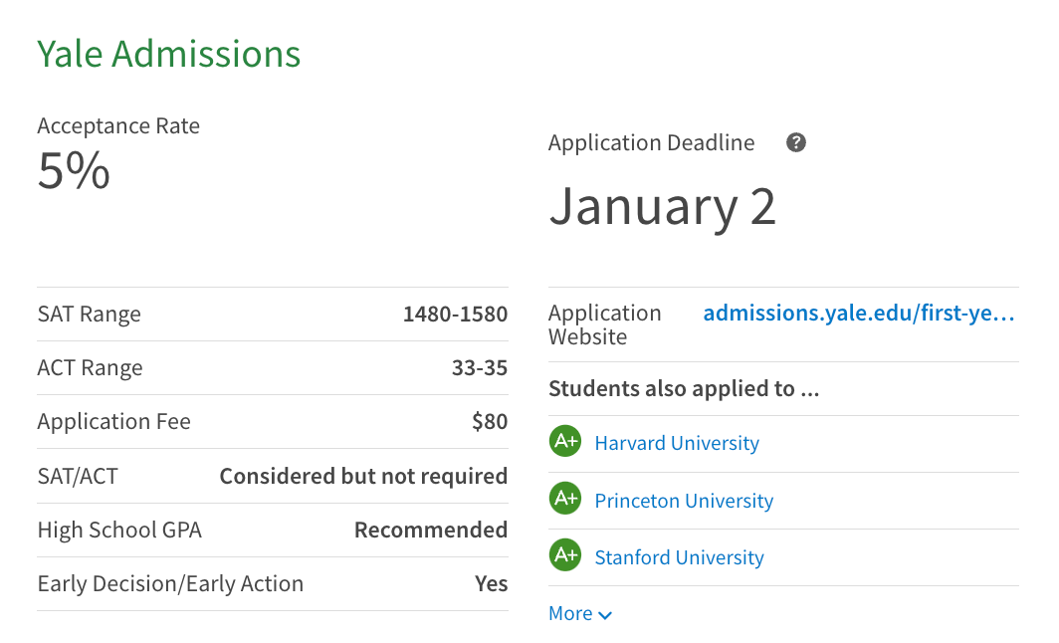Open the Harvard University link
Image resolution: width=1059 pixels, height=643 pixels.
pos(677,443)
